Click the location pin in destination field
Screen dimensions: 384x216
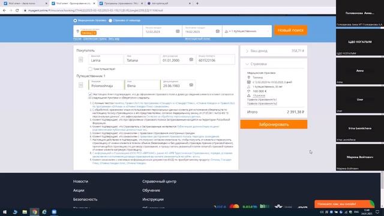pyautogui.click(x=77, y=31)
